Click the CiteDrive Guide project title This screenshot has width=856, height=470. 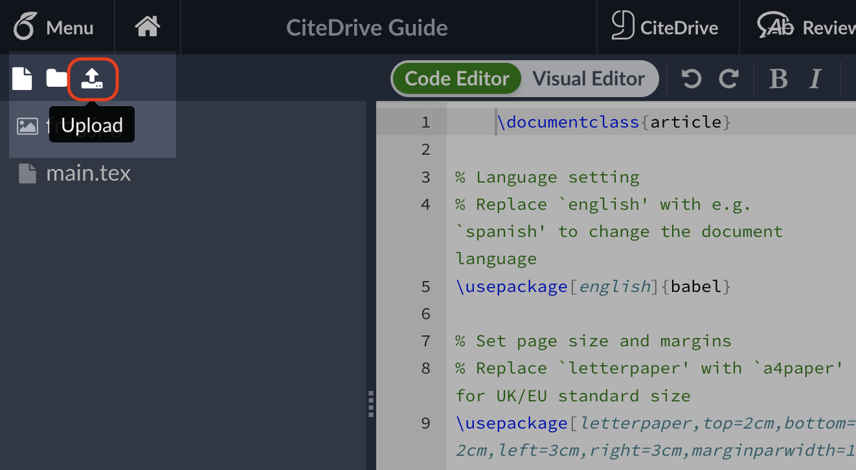(x=366, y=28)
